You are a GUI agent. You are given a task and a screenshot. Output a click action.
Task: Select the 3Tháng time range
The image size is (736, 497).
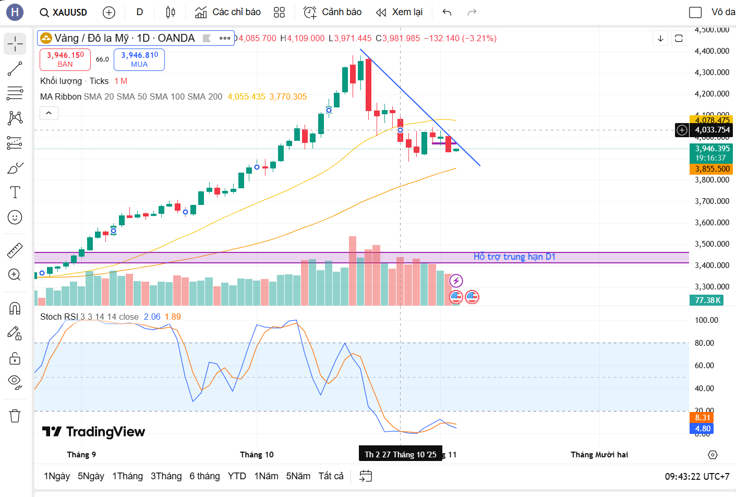click(166, 476)
